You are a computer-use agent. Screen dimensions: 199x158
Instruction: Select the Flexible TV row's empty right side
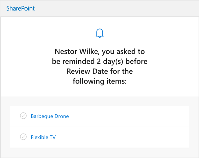click(140, 137)
